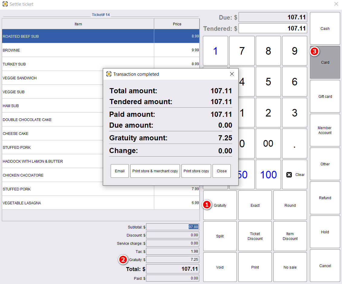This screenshot has height=284, width=342.
Task: Tap keypad digit 2
Action: pyautogui.click(x=268, y=113)
